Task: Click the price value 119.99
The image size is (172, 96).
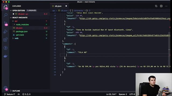Action: click(79, 15)
